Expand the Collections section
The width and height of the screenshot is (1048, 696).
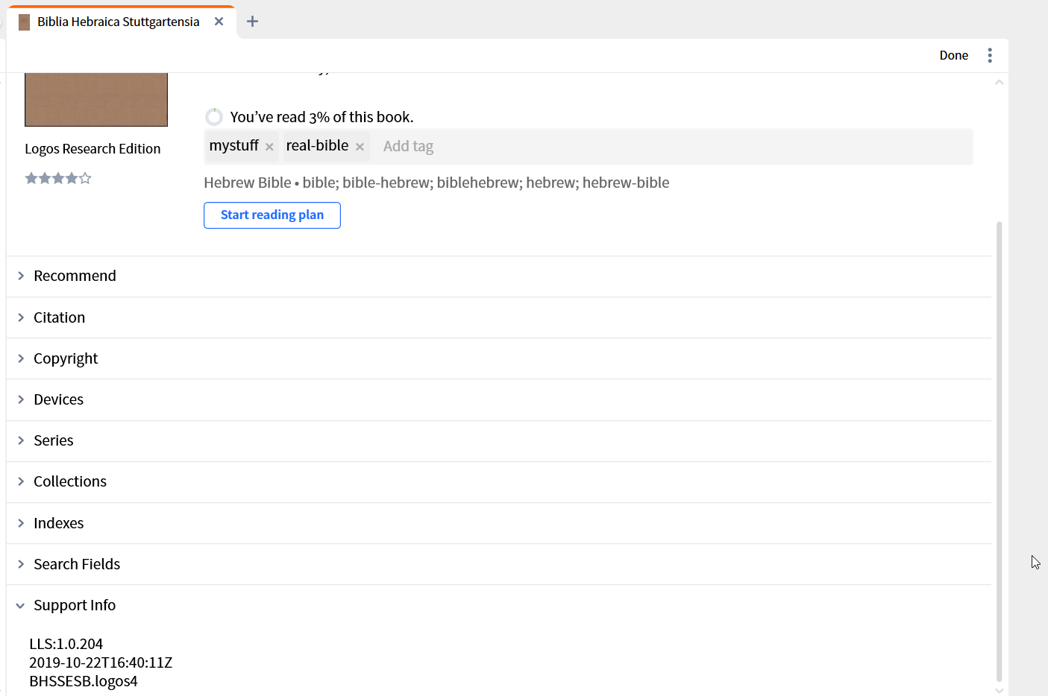(498, 482)
